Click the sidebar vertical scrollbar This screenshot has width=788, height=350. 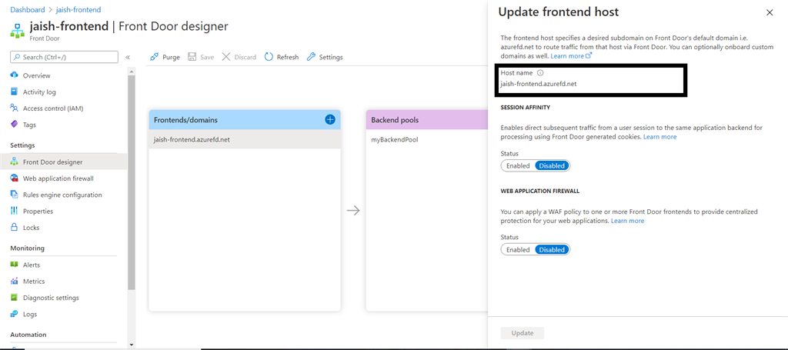pyautogui.click(x=132, y=183)
